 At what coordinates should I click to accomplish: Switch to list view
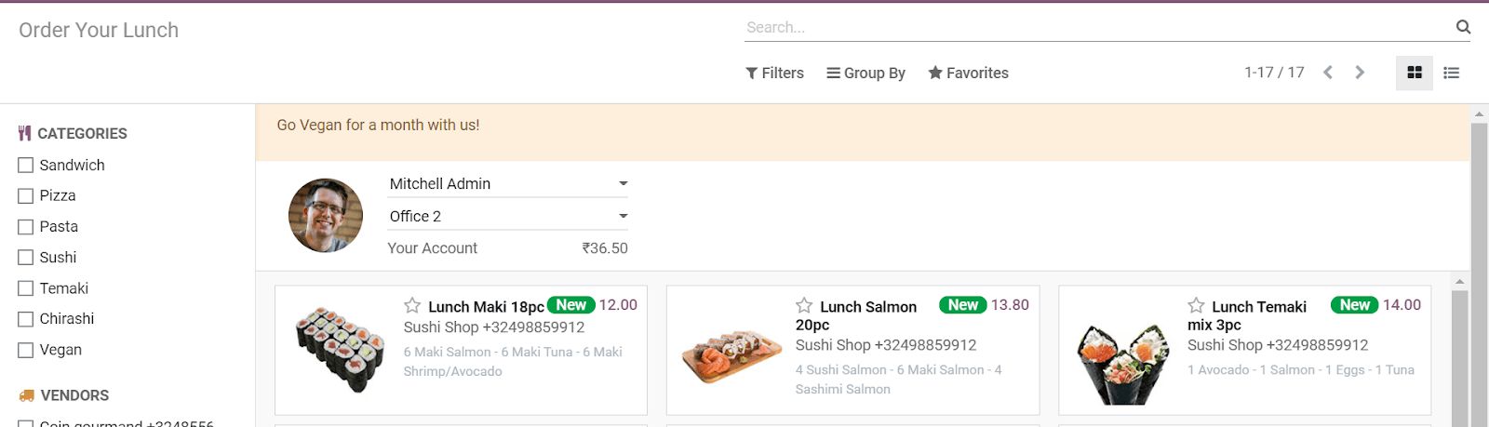pos(1451,73)
